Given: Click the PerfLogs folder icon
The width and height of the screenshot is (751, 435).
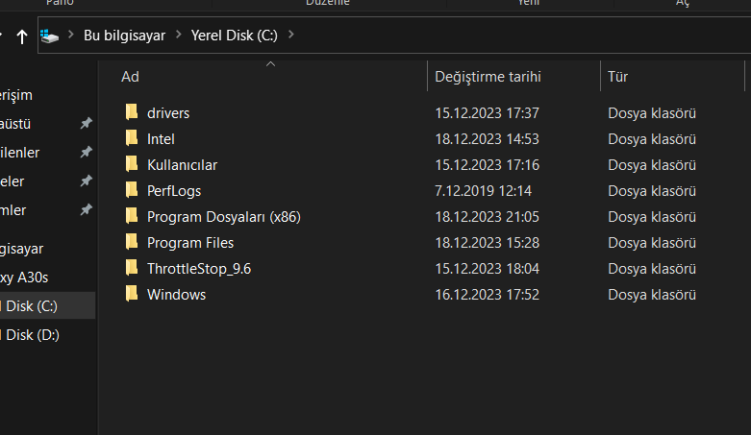Looking at the screenshot, I should click(x=132, y=190).
